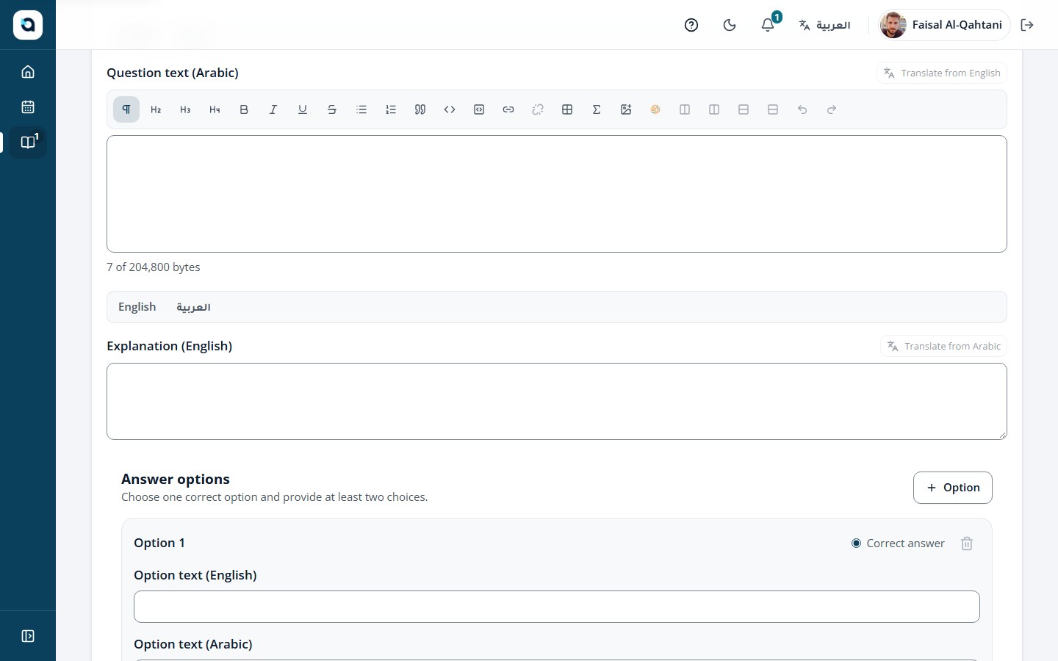Apply Heading 3 formatting

(185, 109)
